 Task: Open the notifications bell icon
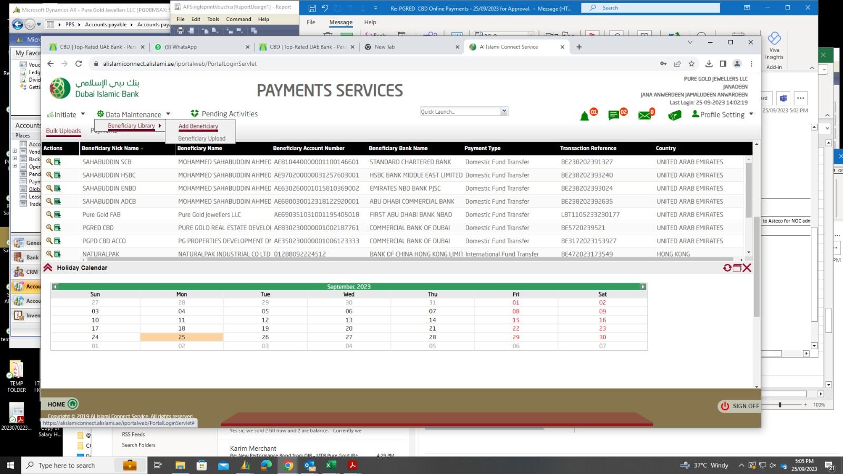584,116
